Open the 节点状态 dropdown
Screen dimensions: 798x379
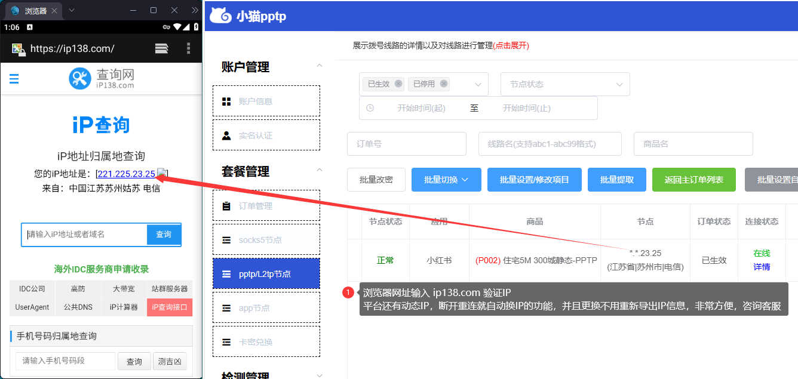tap(565, 84)
